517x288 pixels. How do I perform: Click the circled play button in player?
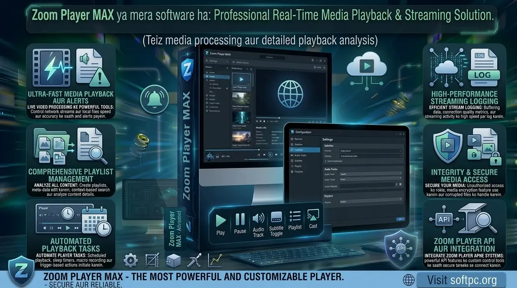tap(270, 154)
